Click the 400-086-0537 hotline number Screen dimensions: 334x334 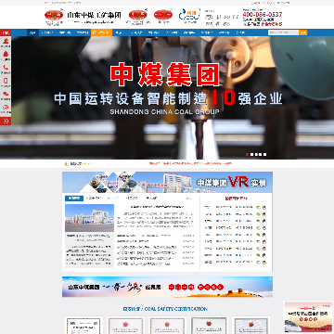coord(263,15)
